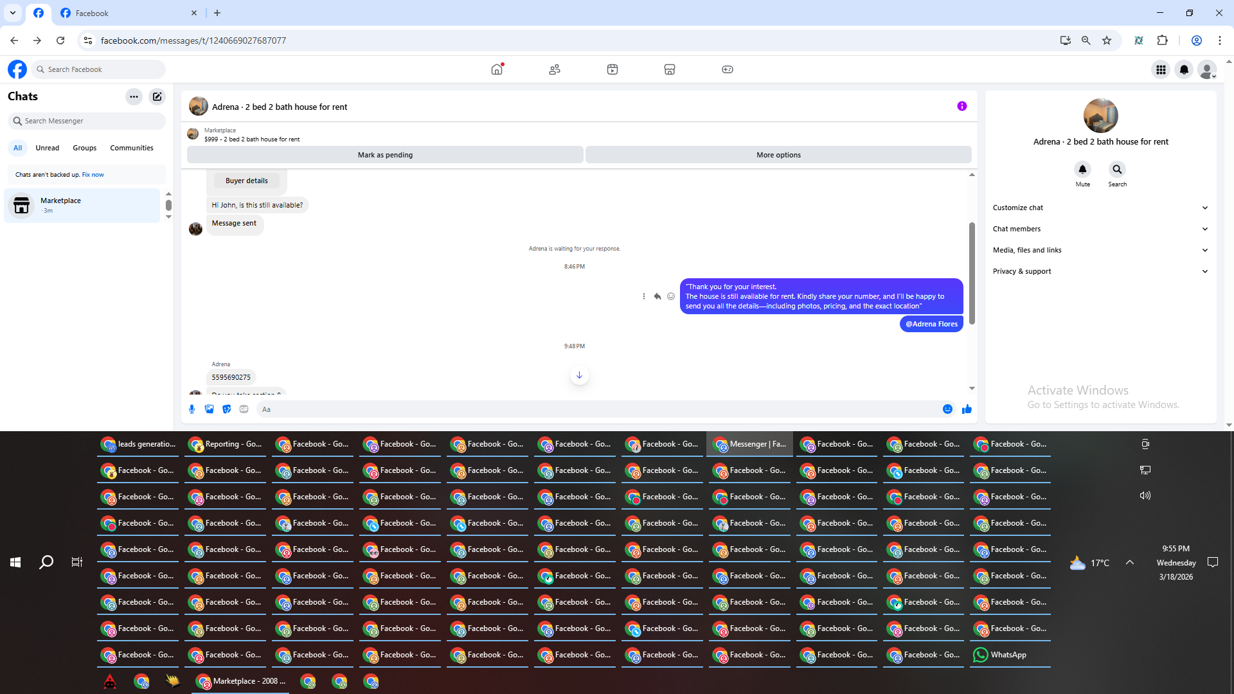Click the conversation scrollbar thumb

[972, 273]
